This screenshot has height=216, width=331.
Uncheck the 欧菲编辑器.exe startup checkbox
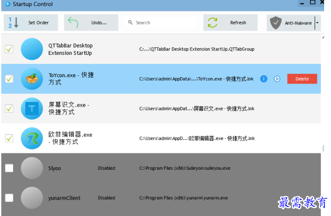9,138
